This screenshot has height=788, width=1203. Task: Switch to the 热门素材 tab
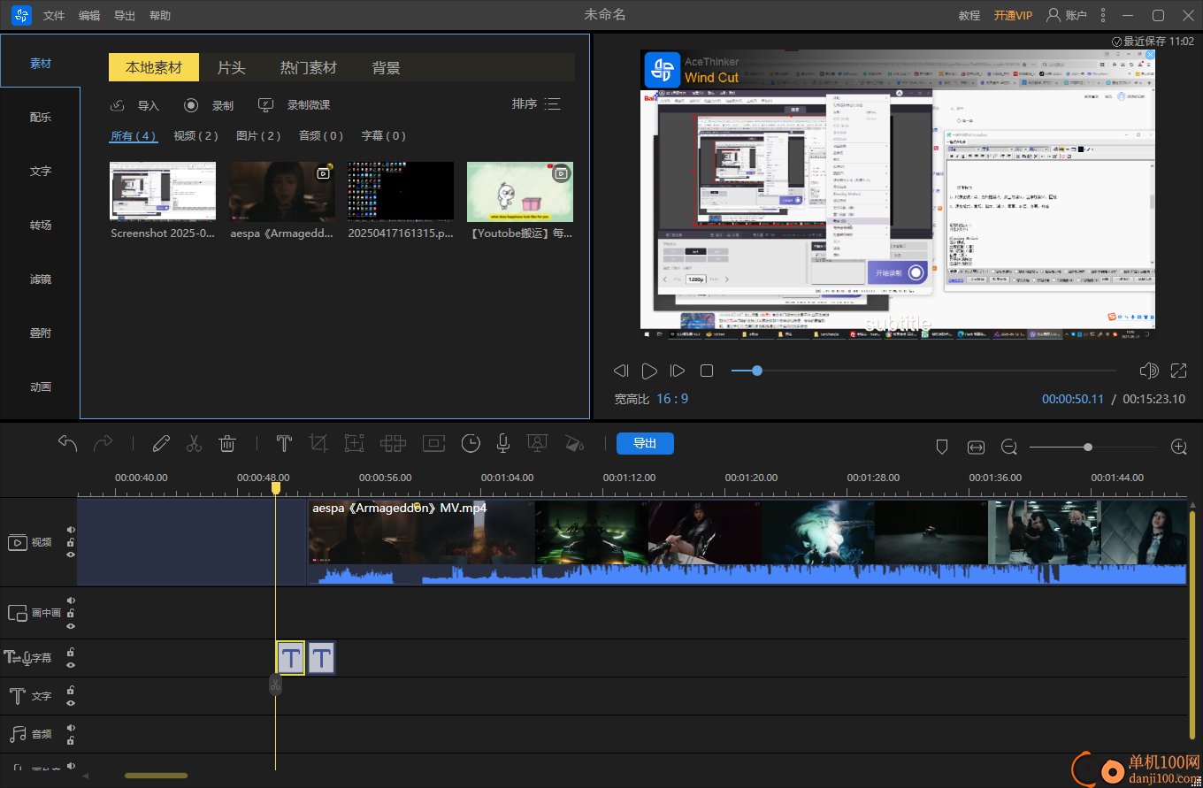pos(309,67)
